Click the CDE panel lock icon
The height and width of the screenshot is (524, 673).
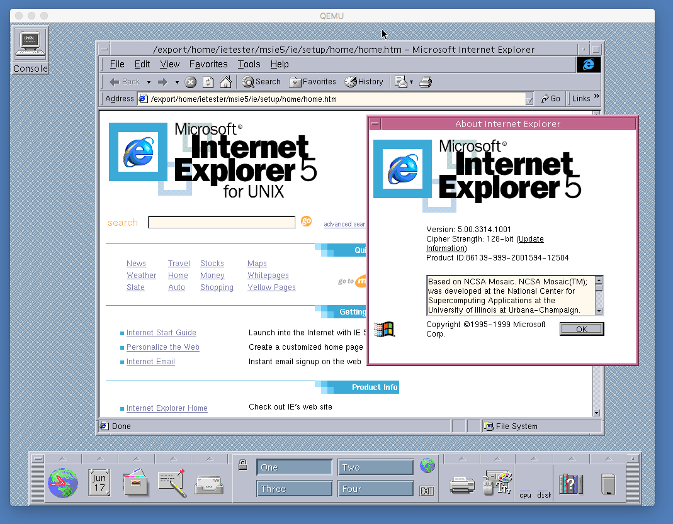(242, 465)
